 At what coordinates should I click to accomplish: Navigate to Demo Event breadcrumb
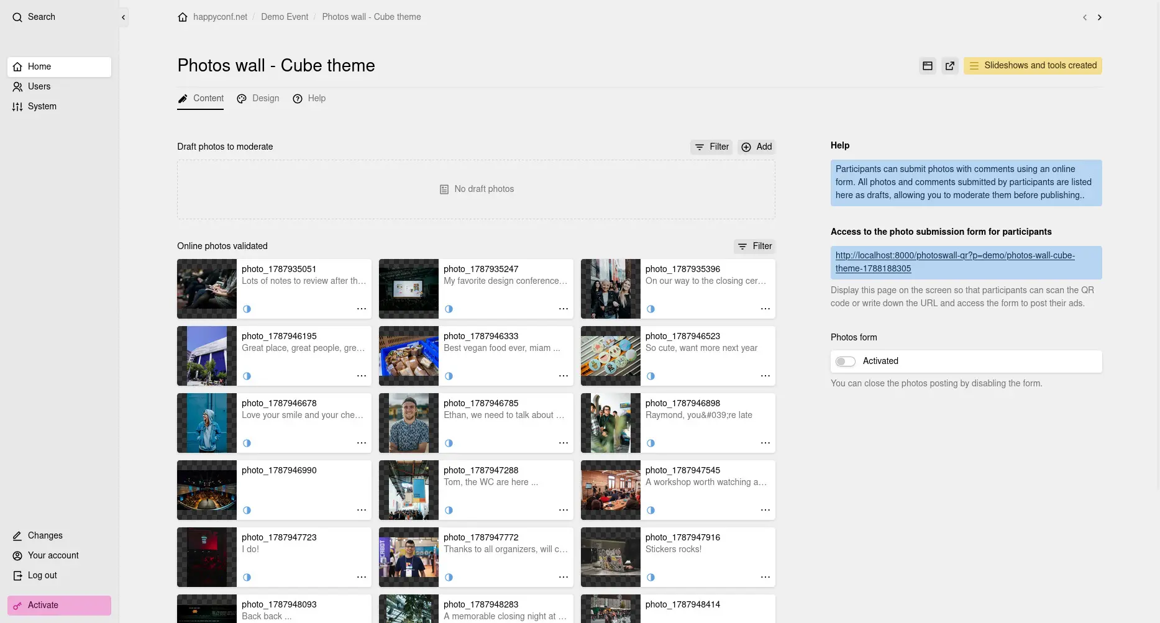[285, 17]
